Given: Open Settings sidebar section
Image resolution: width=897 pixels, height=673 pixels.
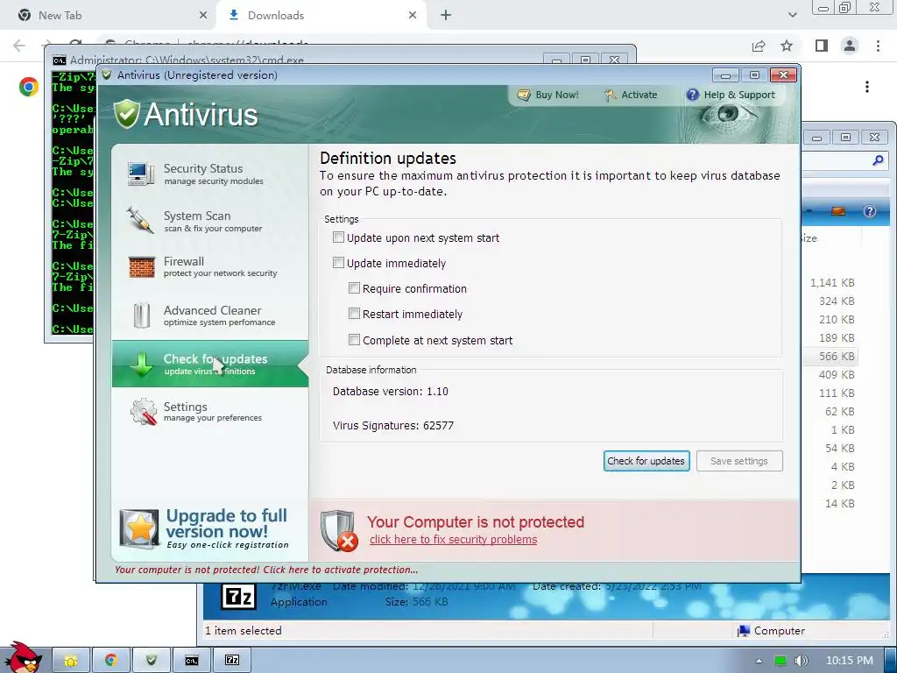Looking at the screenshot, I should (x=210, y=412).
